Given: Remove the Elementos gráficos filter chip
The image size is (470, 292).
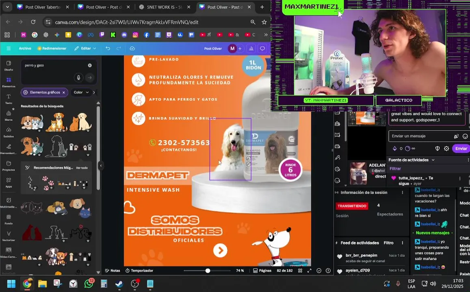Looking at the screenshot, I should click(x=63, y=92).
